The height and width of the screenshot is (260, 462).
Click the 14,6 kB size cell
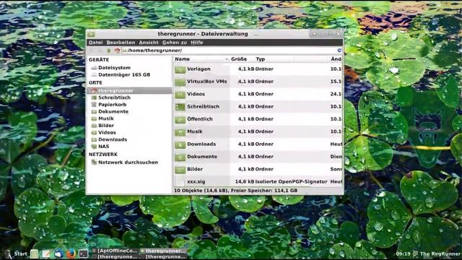click(x=245, y=181)
